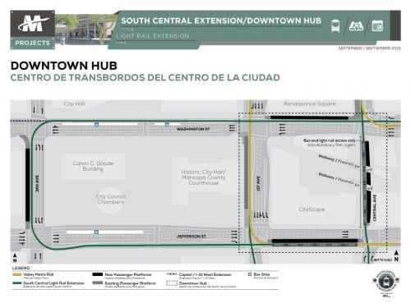Click the 'City Hall' map label
The width and height of the screenshot is (411, 308).
click(x=74, y=103)
